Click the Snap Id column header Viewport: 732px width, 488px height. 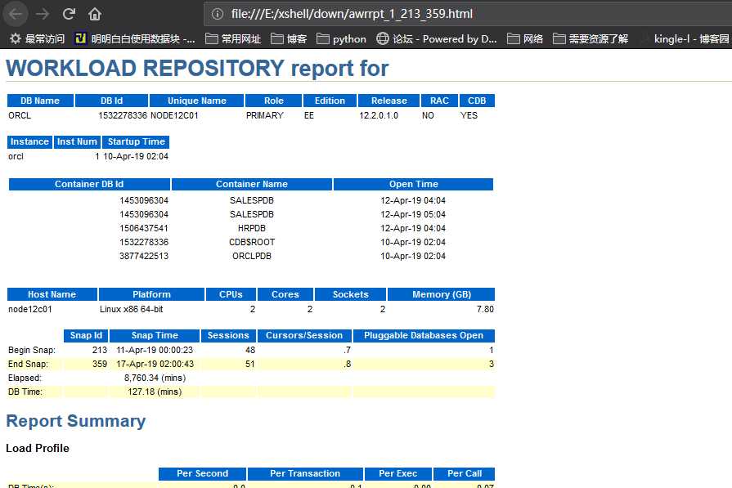(x=86, y=335)
